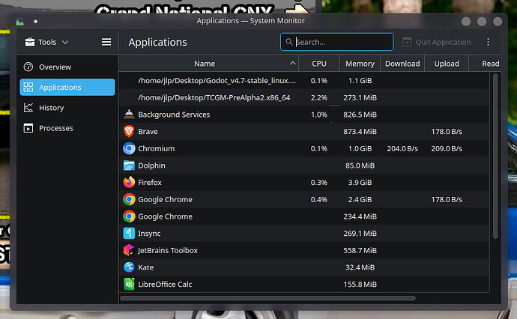Click the Overview gauge icon
This screenshot has height=319, width=517.
[x=28, y=67]
